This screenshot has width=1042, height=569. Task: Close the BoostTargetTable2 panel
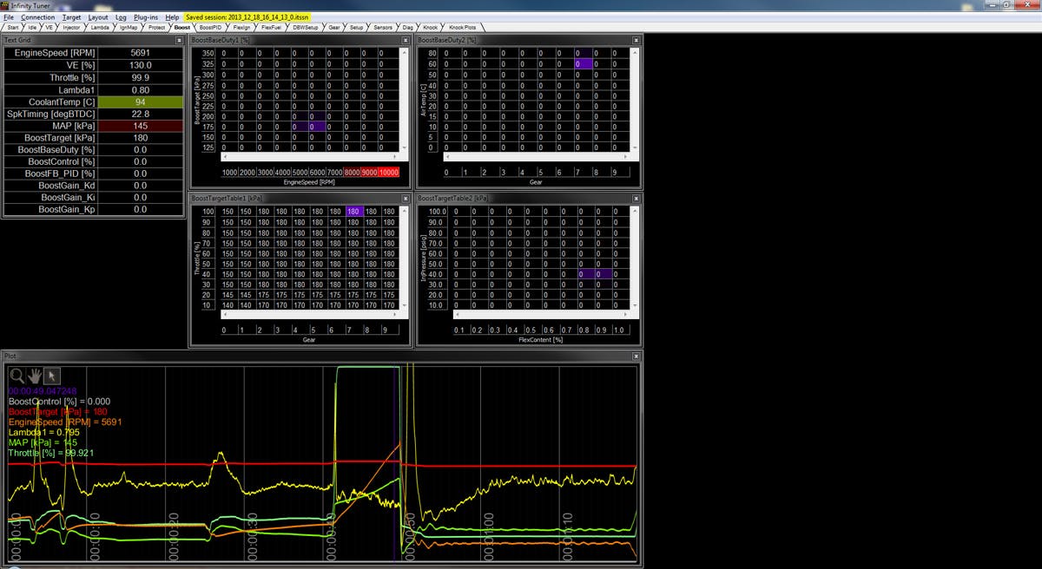point(636,199)
